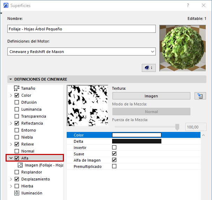Click the Normal blend mode button

tap(151, 112)
